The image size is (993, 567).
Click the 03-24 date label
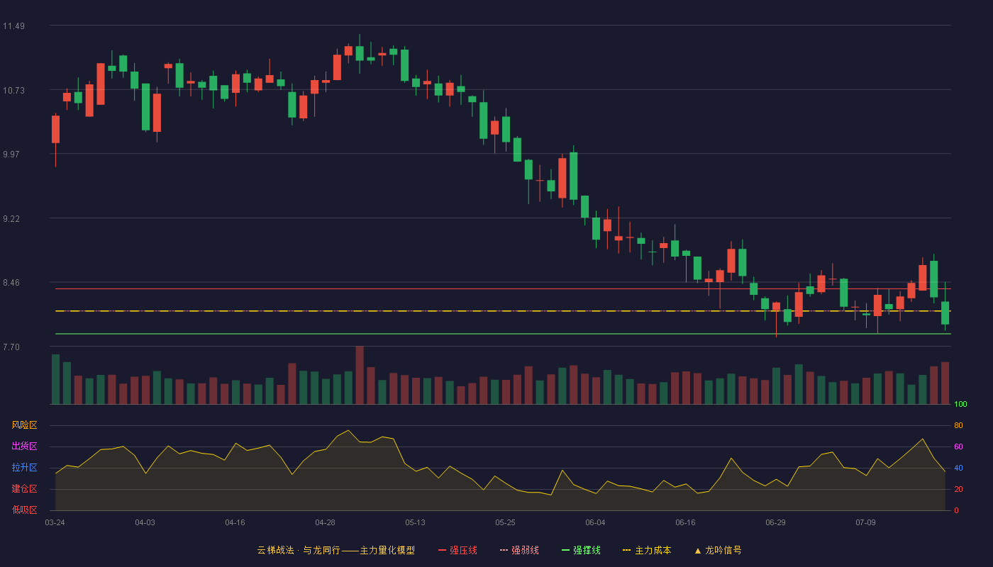(x=55, y=522)
